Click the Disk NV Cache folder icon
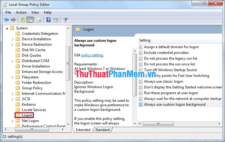Screen dimensions: 225x142 coord(18,50)
